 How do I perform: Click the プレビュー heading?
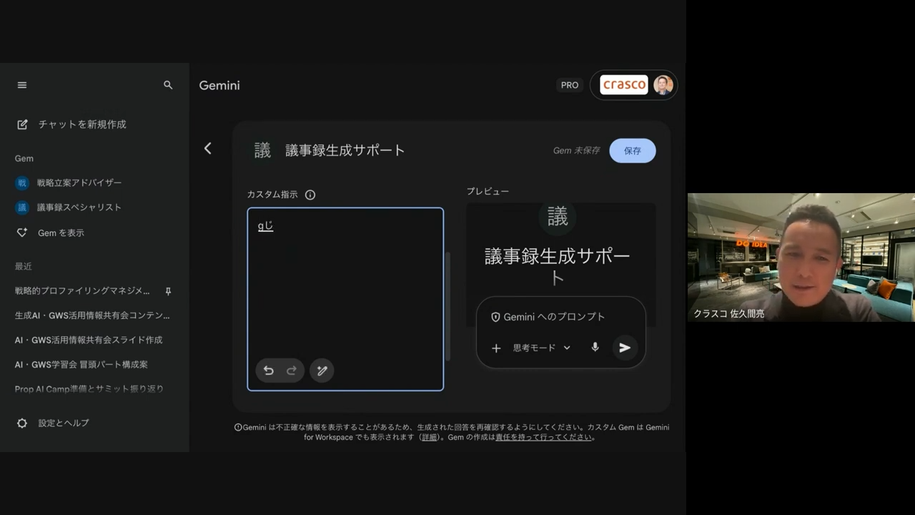pos(488,192)
